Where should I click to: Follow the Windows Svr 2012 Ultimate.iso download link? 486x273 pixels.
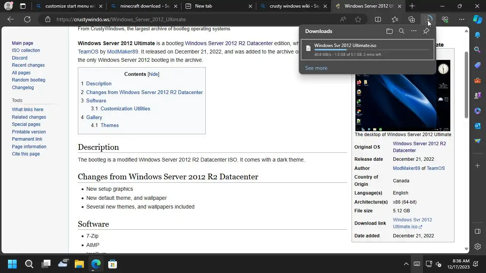(412, 223)
